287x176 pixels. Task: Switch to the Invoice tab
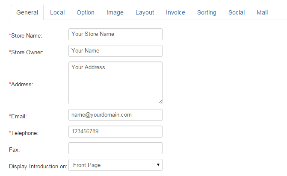(175, 12)
